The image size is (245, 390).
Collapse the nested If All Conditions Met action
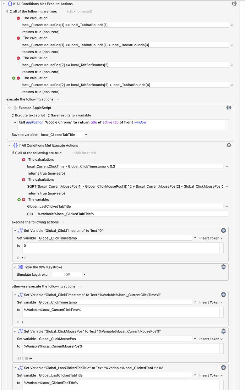[x=10, y=145]
